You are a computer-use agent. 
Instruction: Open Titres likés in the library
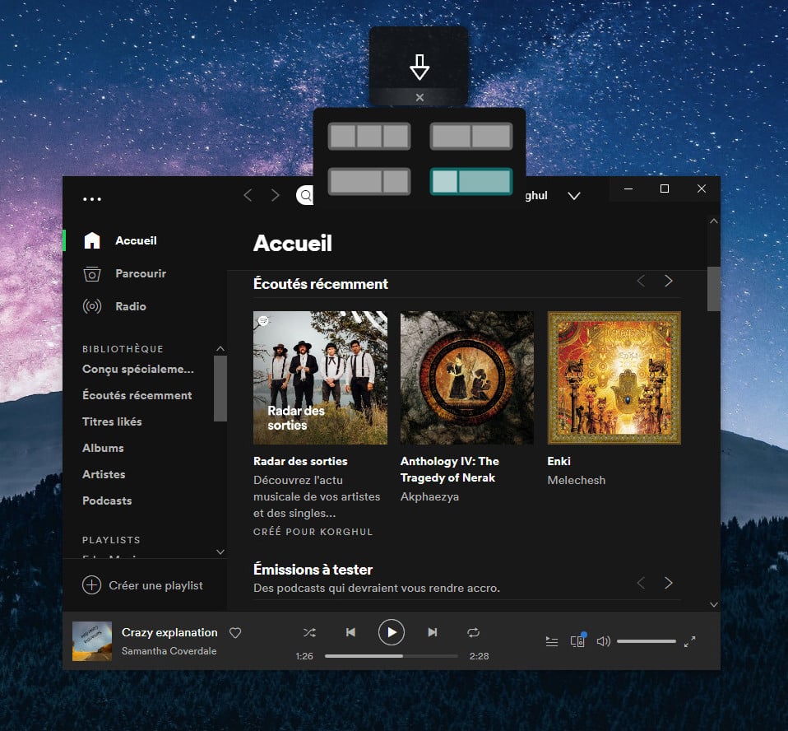pyautogui.click(x=112, y=421)
